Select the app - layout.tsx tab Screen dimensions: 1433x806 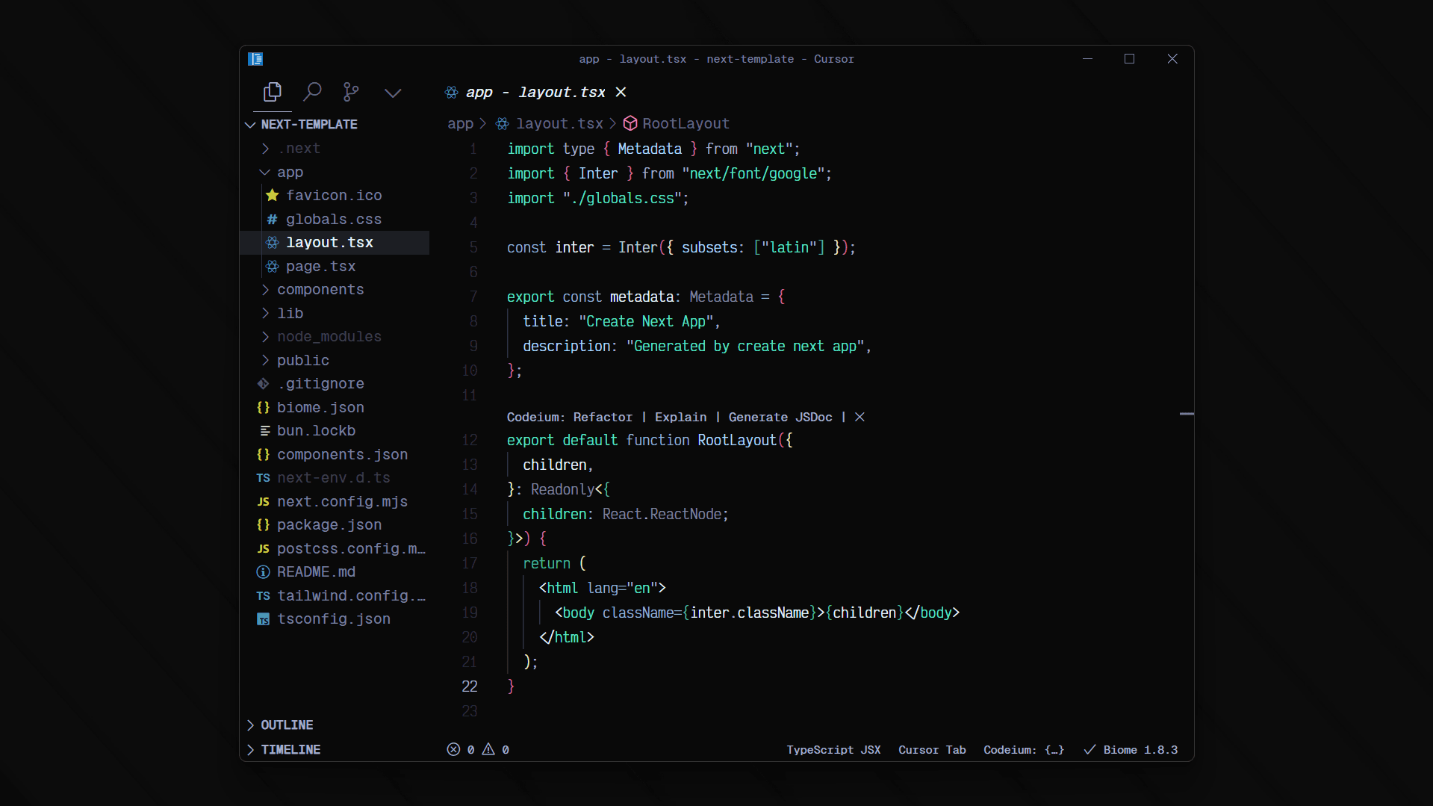pyautogui.click(x=535, y=92)
